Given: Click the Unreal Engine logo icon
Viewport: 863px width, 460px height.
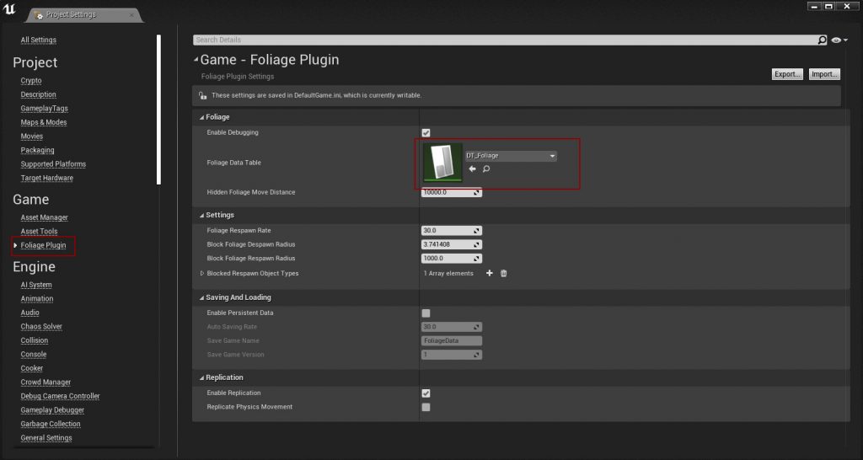Looking at the screenshot, I should tap(9, 9).
